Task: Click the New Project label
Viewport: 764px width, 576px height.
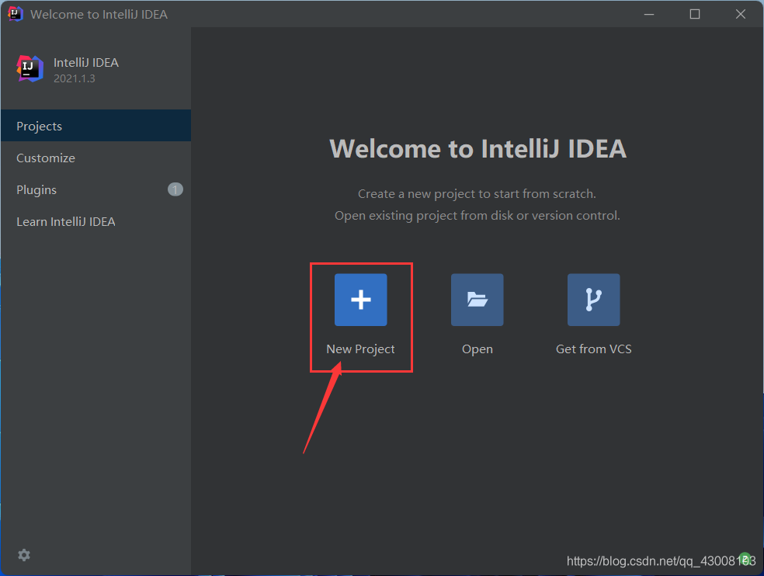Action: coord(360,349)
